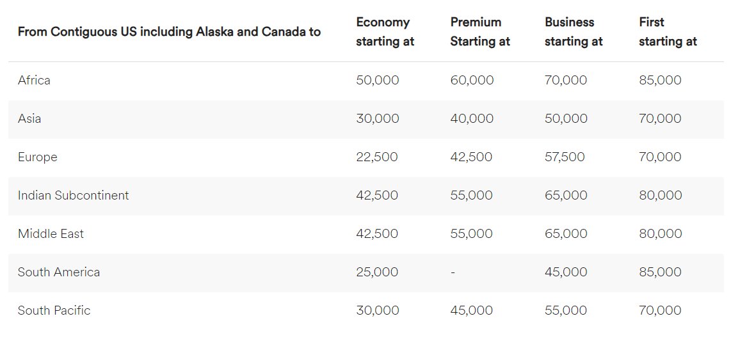Select Europe economy value 22,500
The height and width of the screenshot is (346, 747).
(x=377, y=157)
